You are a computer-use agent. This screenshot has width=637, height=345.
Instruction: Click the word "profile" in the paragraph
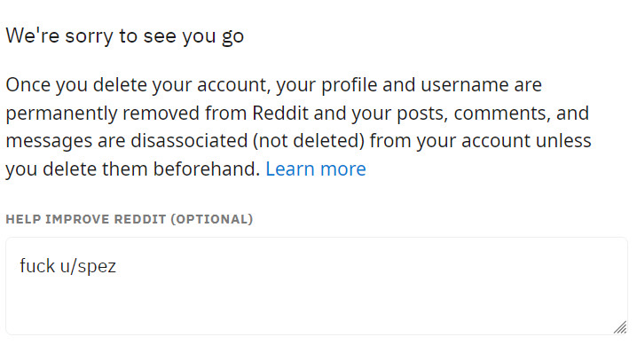click(x=349, y=85)
